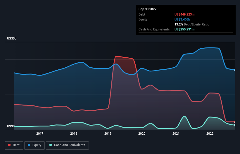Viewport: 240px width, 154px height.
Task: Select the Debt endpoint marker on chart
Action: coord(235,122)
